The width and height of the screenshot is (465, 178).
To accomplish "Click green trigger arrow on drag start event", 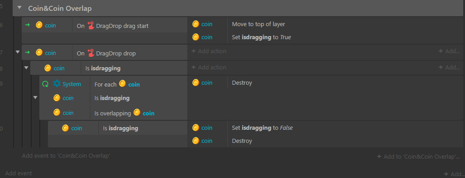I will [x=28, y=25].
